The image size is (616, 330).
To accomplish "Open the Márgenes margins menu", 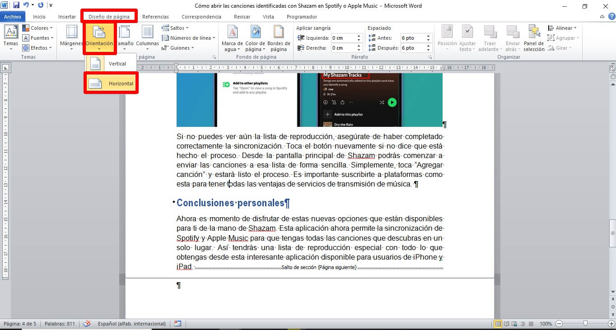I will (x=71, y=38).
